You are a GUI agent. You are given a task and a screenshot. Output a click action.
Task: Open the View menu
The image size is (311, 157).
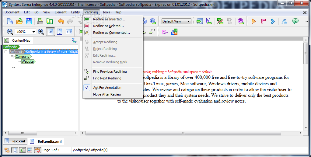47,12
